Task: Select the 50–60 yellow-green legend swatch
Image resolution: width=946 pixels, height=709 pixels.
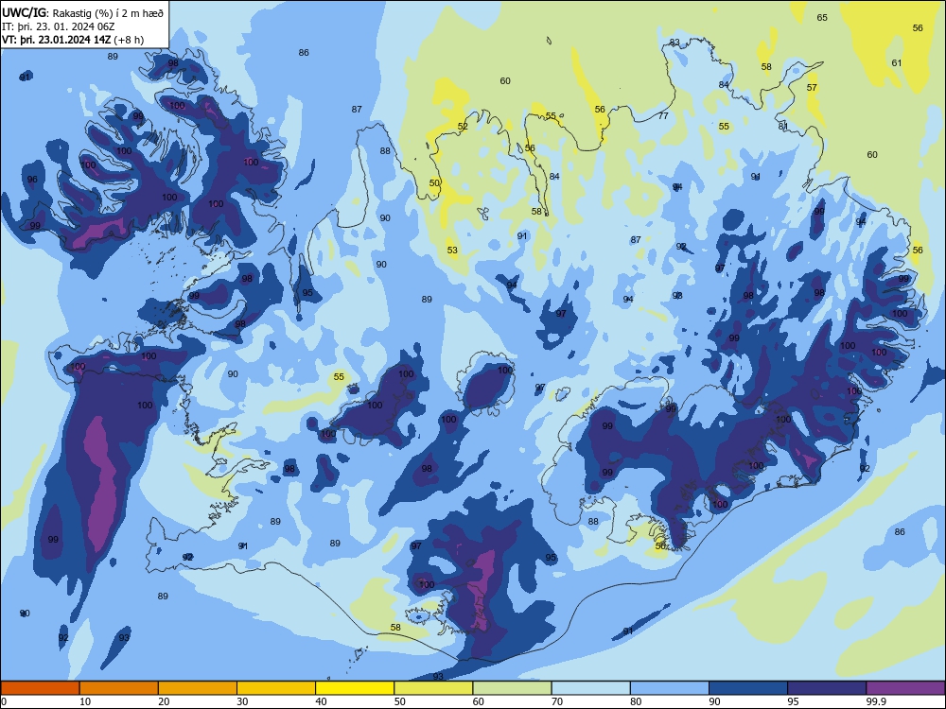Action: point(433,688)
